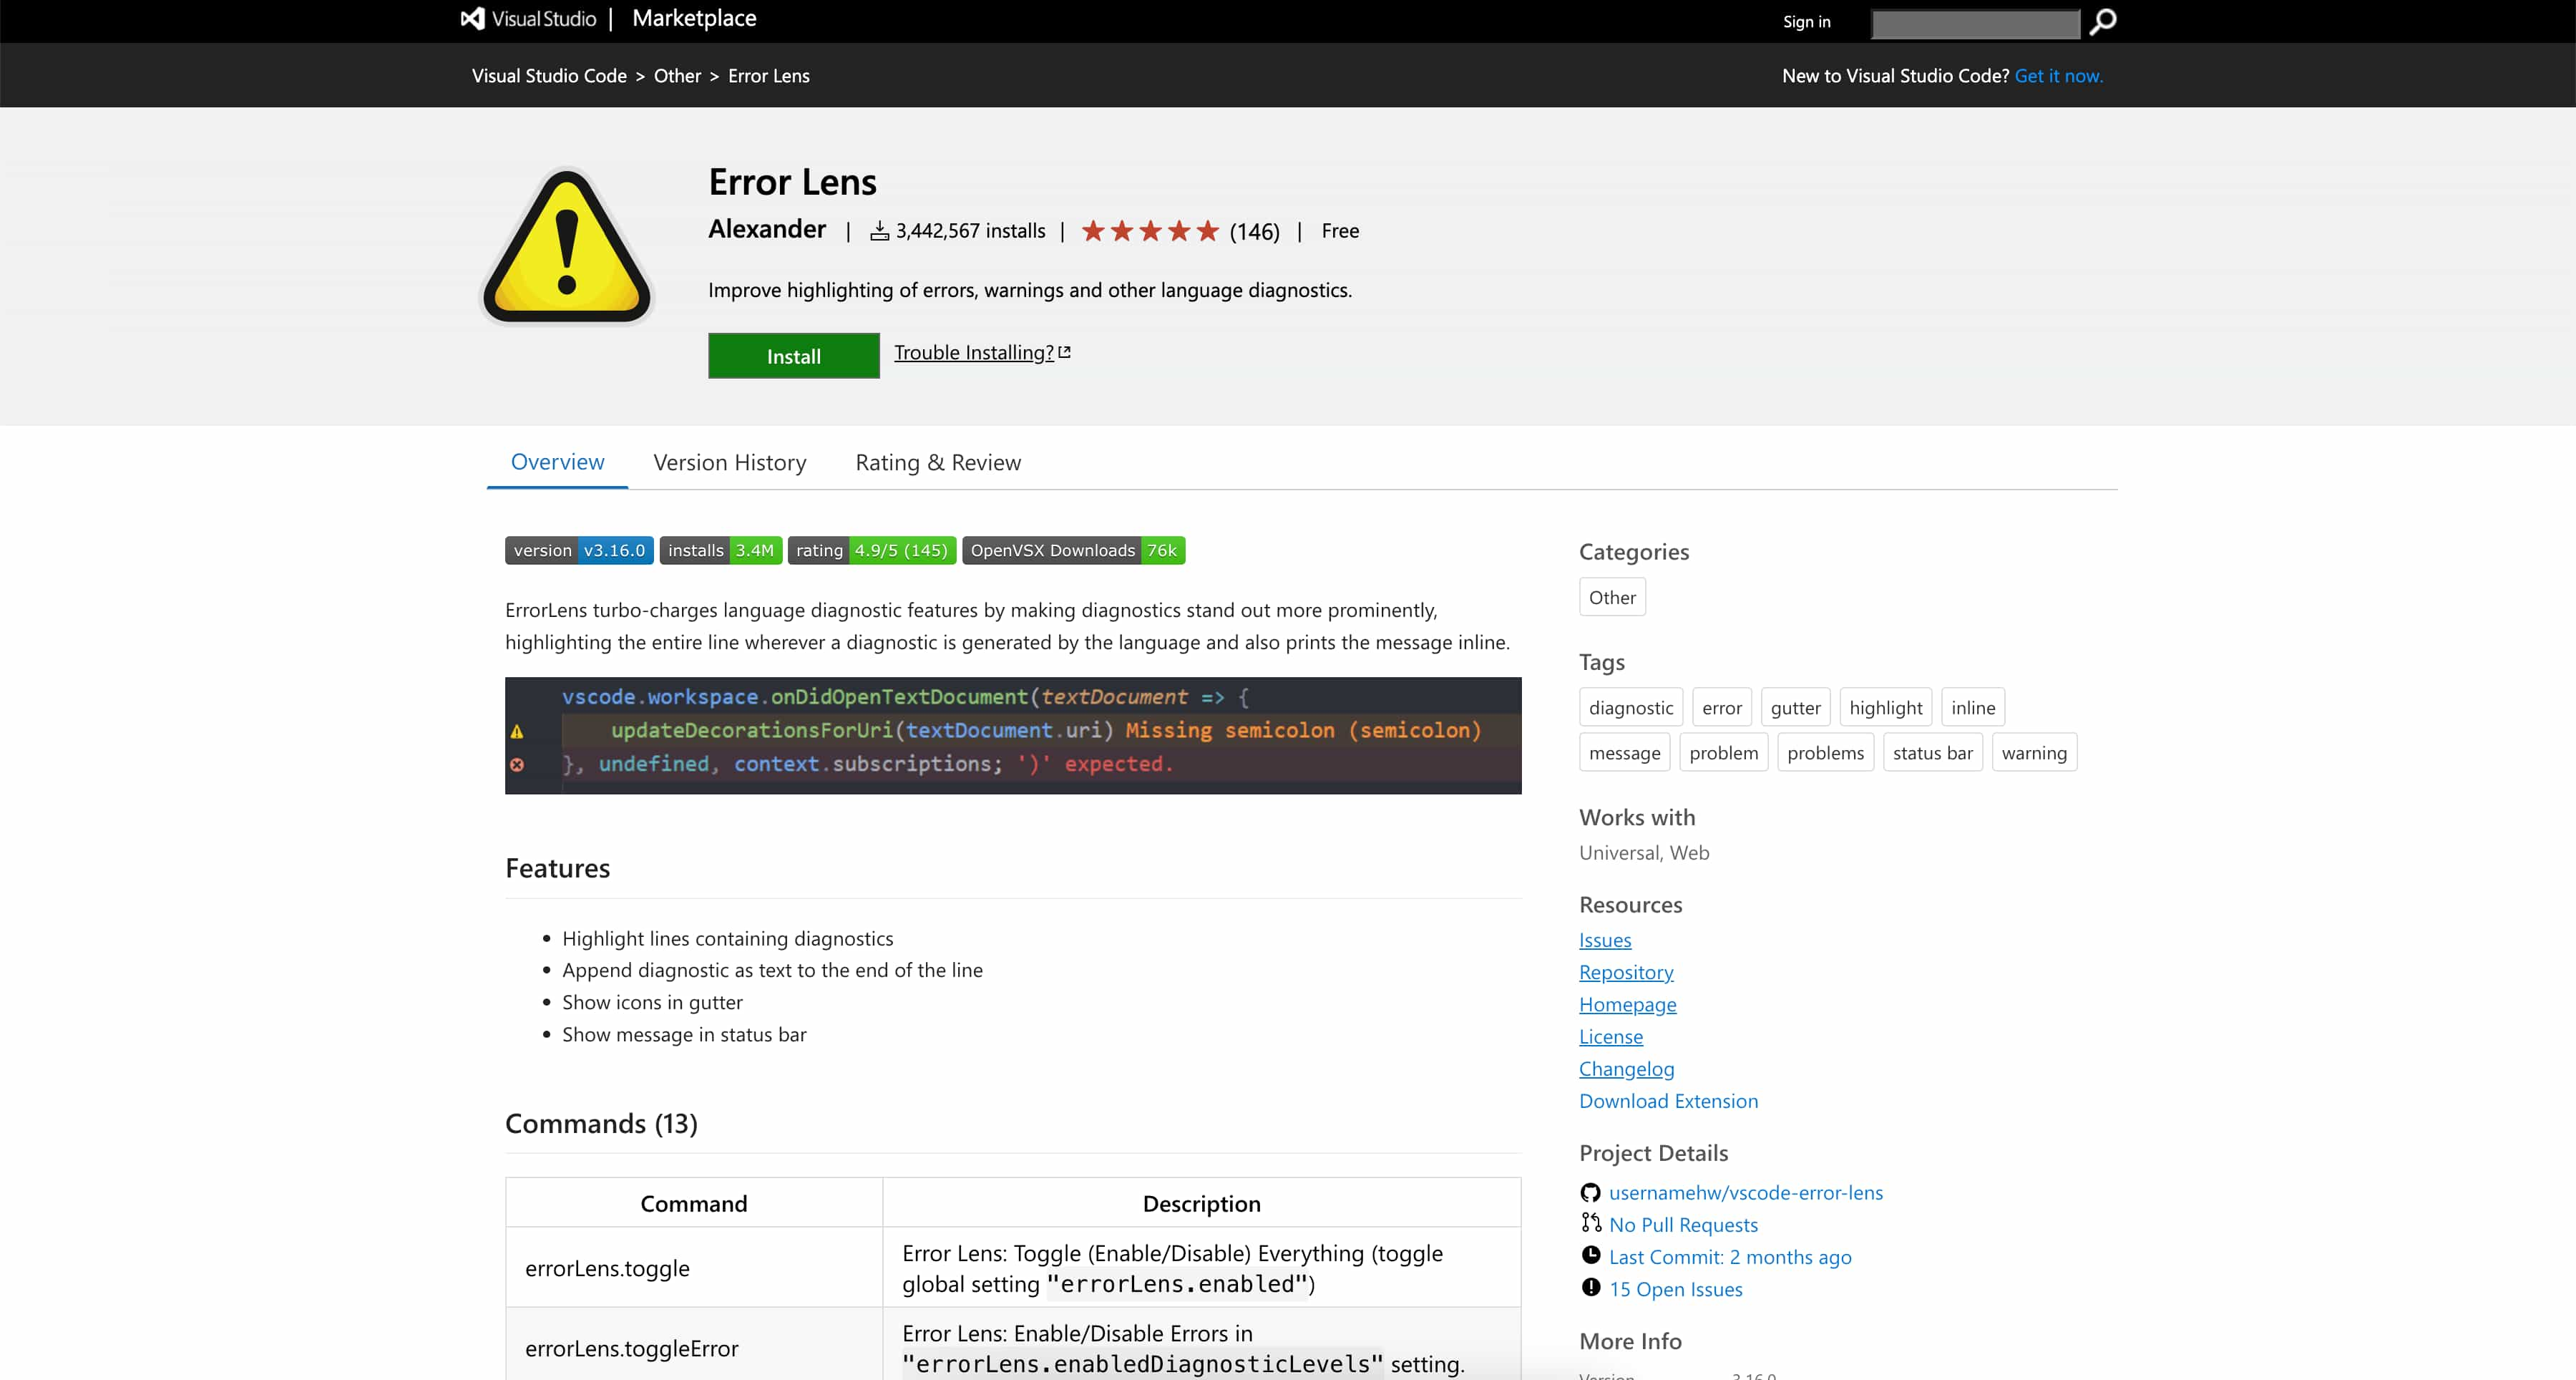
Task: Select the problems tag
Action: [1825, 752]
